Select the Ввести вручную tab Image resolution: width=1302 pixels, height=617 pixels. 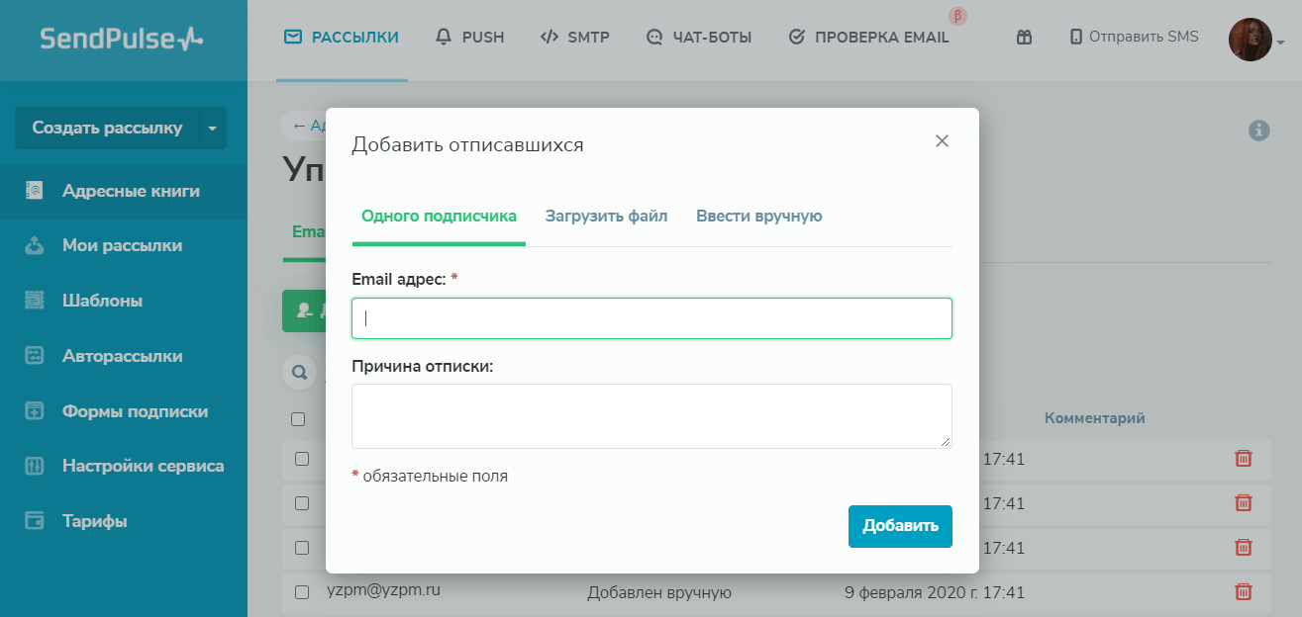758,216
